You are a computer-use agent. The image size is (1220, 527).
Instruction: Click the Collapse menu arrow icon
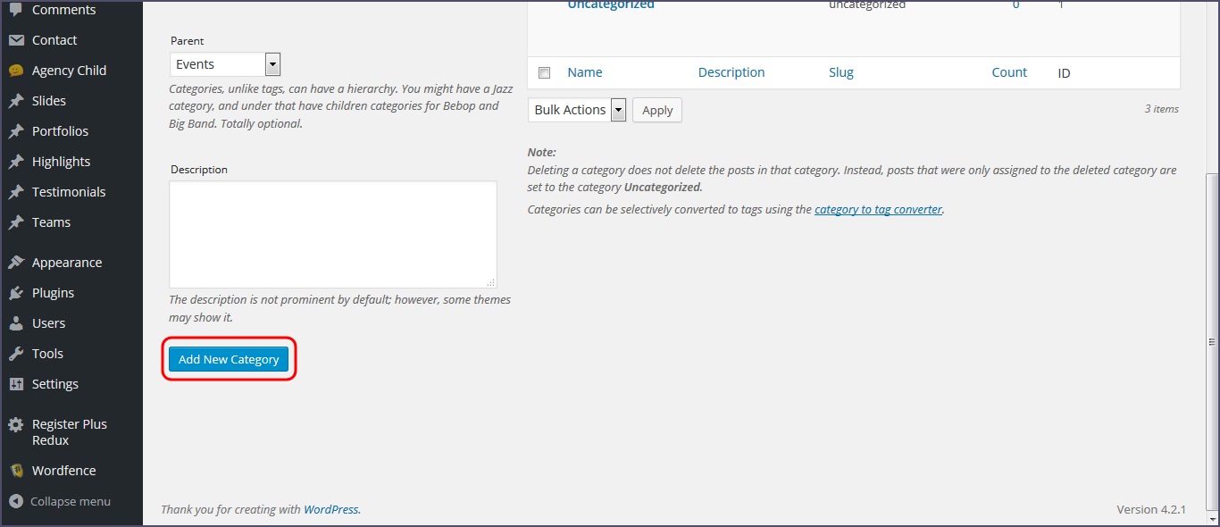(16, 502)
